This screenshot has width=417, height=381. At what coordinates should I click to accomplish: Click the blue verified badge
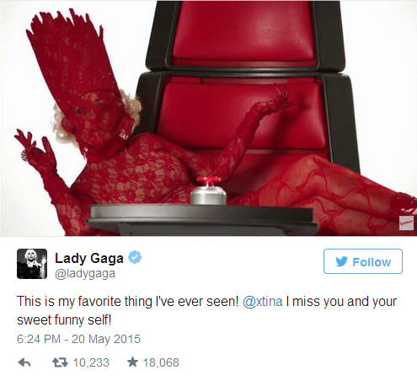click(x=135, y=257)
